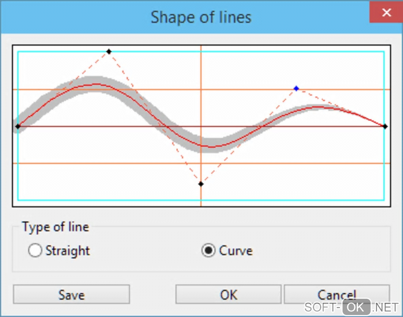The width and height of the screenshot is (403, 317).
Task: Click the lowest black control point
Action: tap(201, 184)
